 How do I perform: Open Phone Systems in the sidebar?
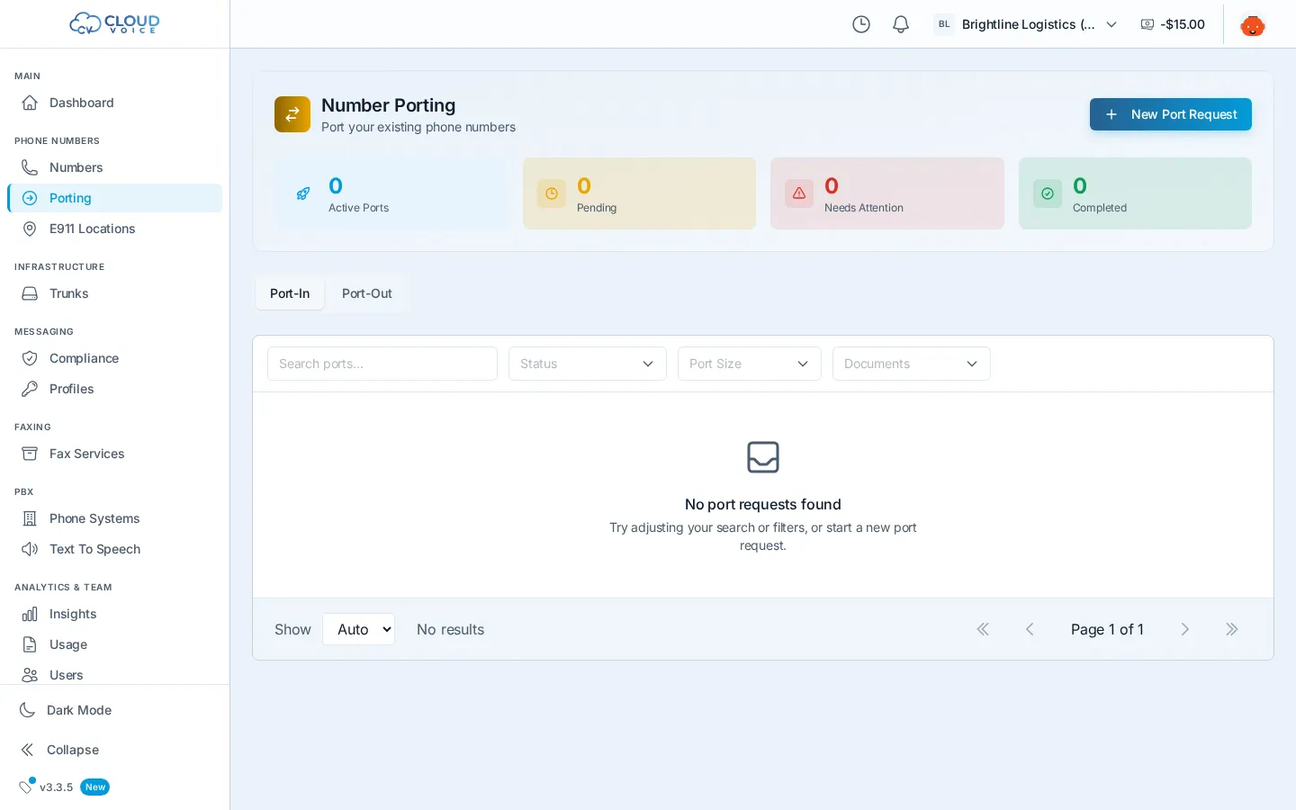[114, 518]
